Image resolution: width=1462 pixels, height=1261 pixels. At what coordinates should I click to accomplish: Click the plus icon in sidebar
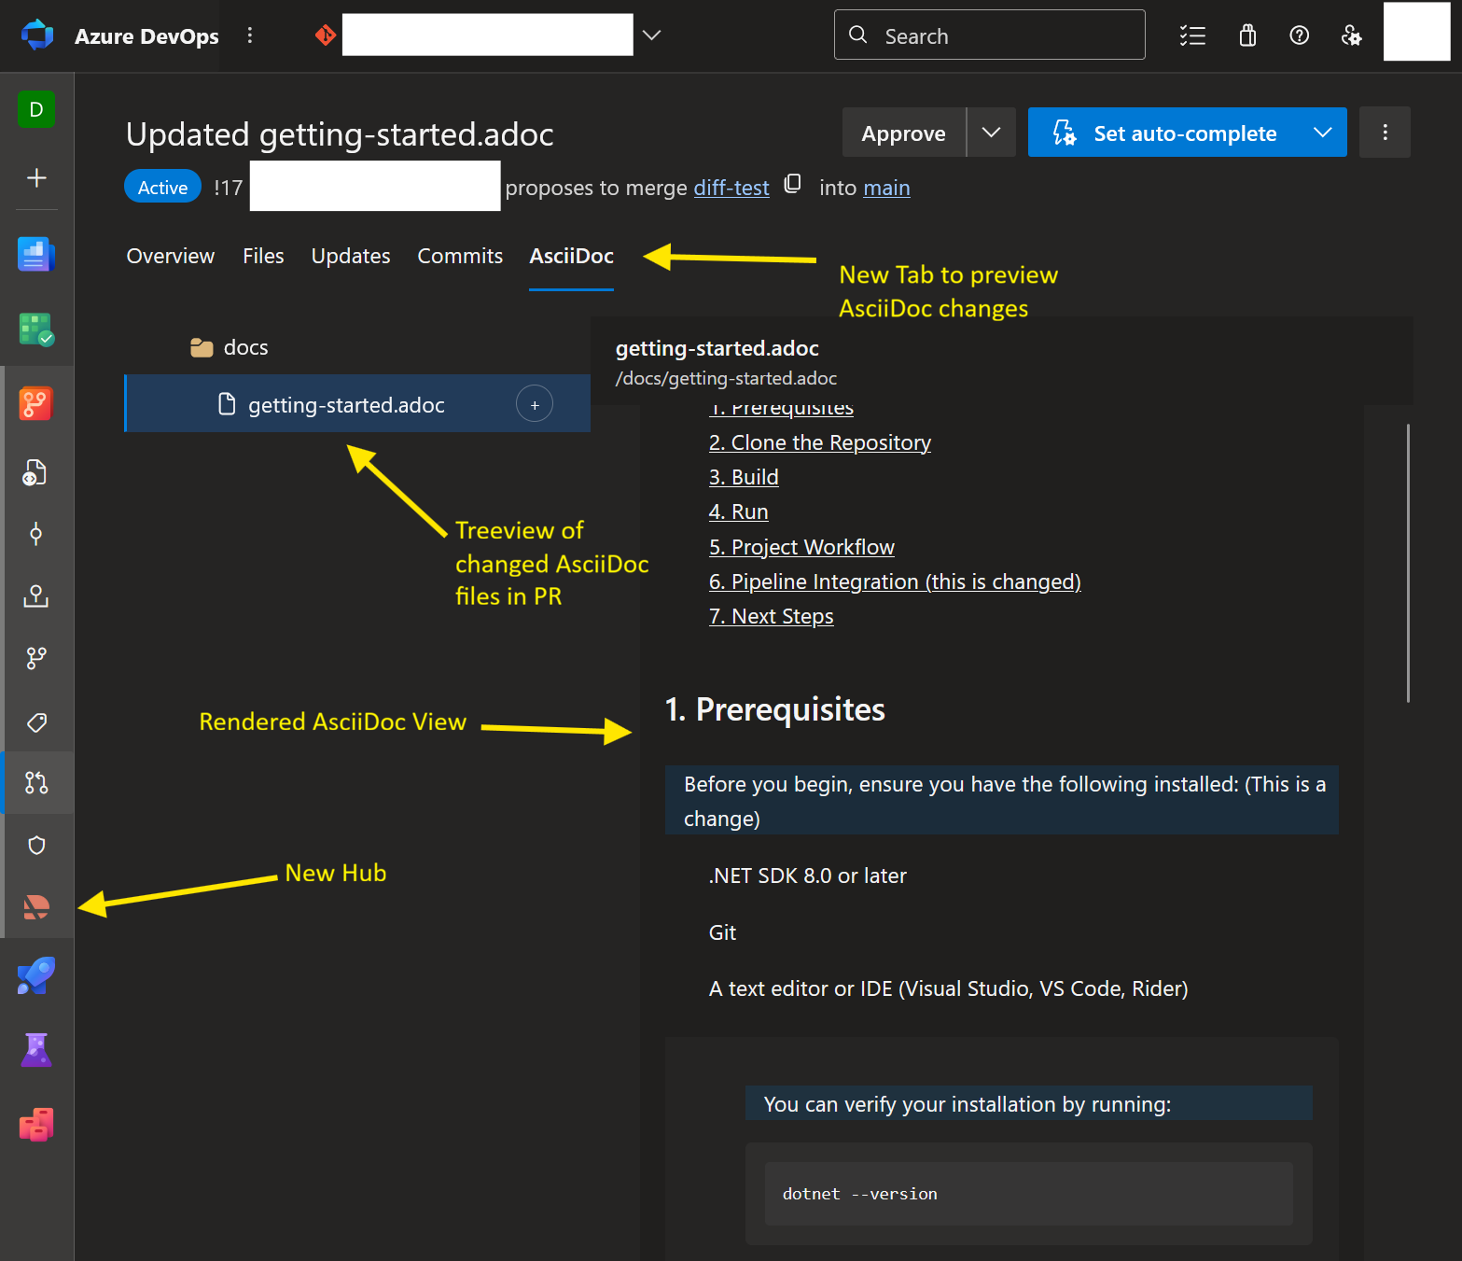point(36,177)
